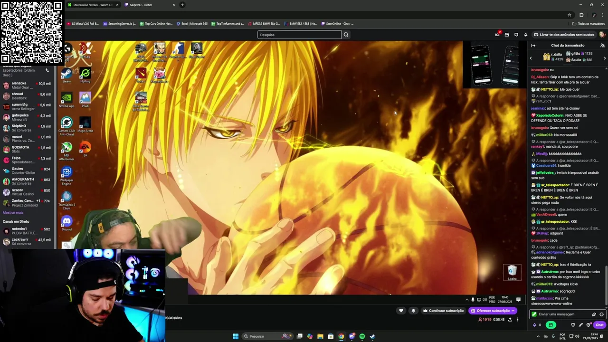Collapse the chat panel
608x342 pixels.
click(x=533, y=46)
